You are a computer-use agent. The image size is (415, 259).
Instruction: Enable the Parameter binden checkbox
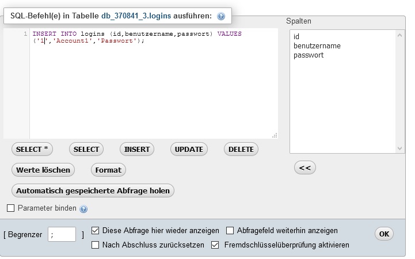click(x=10, y=208)
